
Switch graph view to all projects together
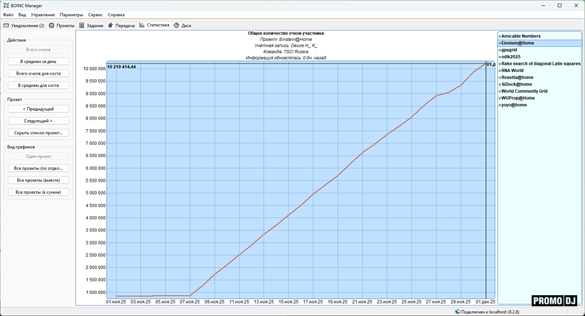click(38, 180)
